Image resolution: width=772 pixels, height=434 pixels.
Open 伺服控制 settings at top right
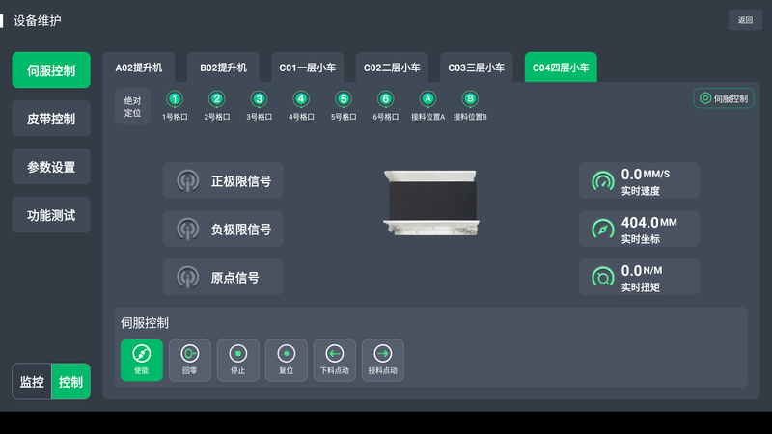tap(724, 98)
